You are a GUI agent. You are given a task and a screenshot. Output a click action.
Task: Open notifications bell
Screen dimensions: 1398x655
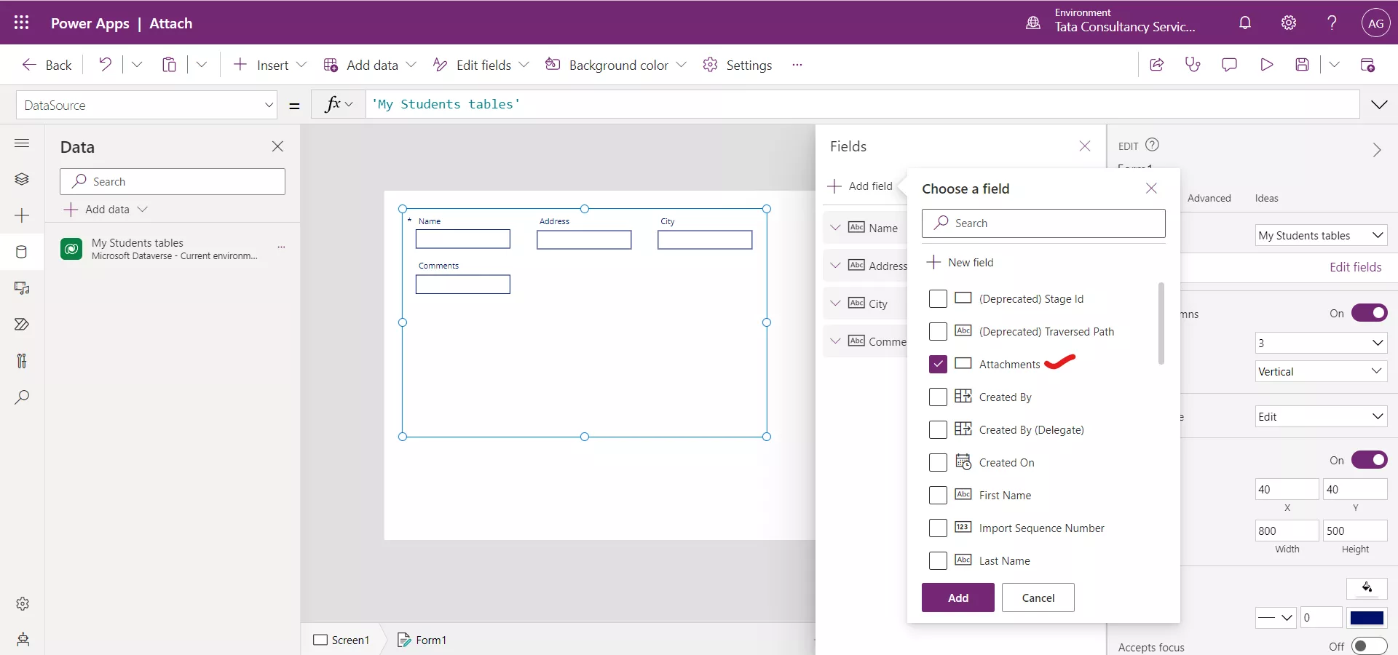[1245, 23]
